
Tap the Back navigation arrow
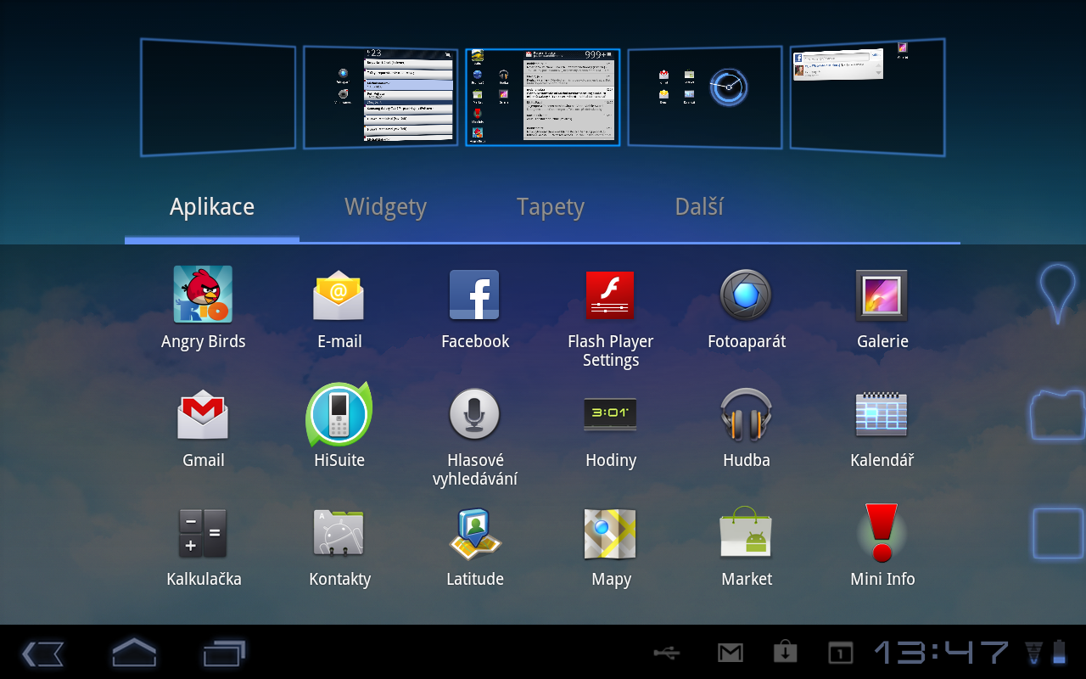[x=42, y=654]
